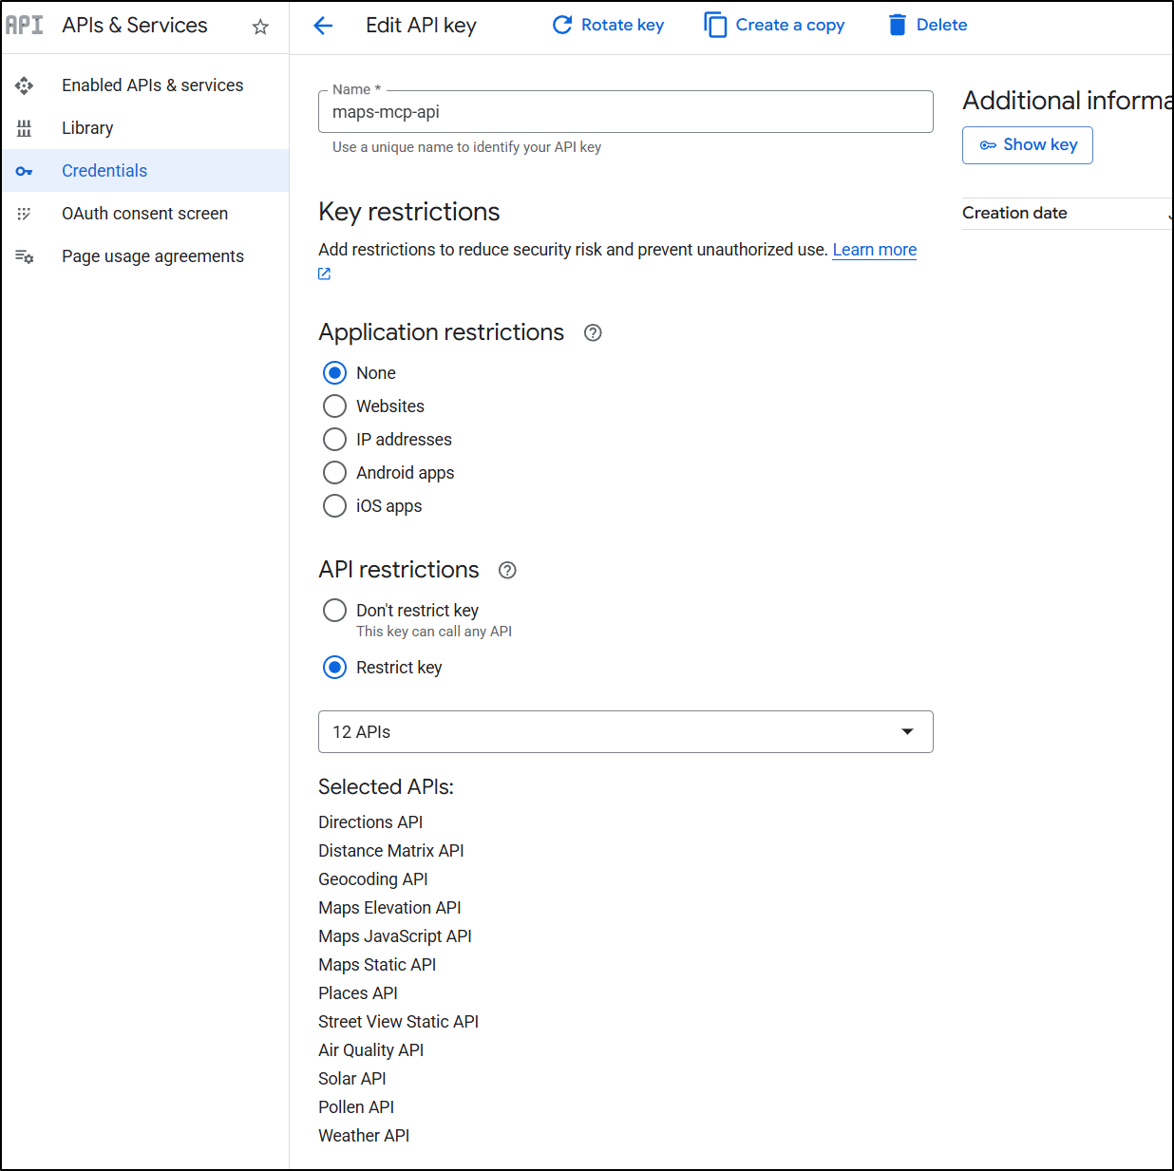Click the Create a copy icon
The width and height of the screenshot is (1174, 1171).
(x=715, y=25)
